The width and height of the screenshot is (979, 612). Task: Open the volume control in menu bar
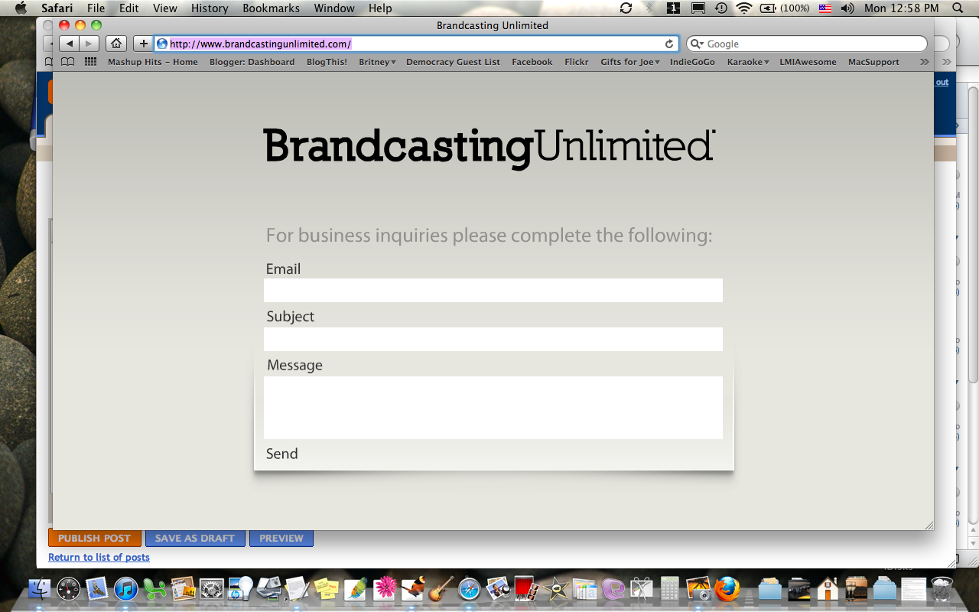(x=847, y=8)
